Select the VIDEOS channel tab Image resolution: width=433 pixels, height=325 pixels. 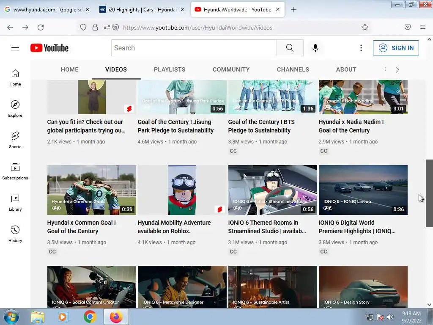click(x=116, y=70)
